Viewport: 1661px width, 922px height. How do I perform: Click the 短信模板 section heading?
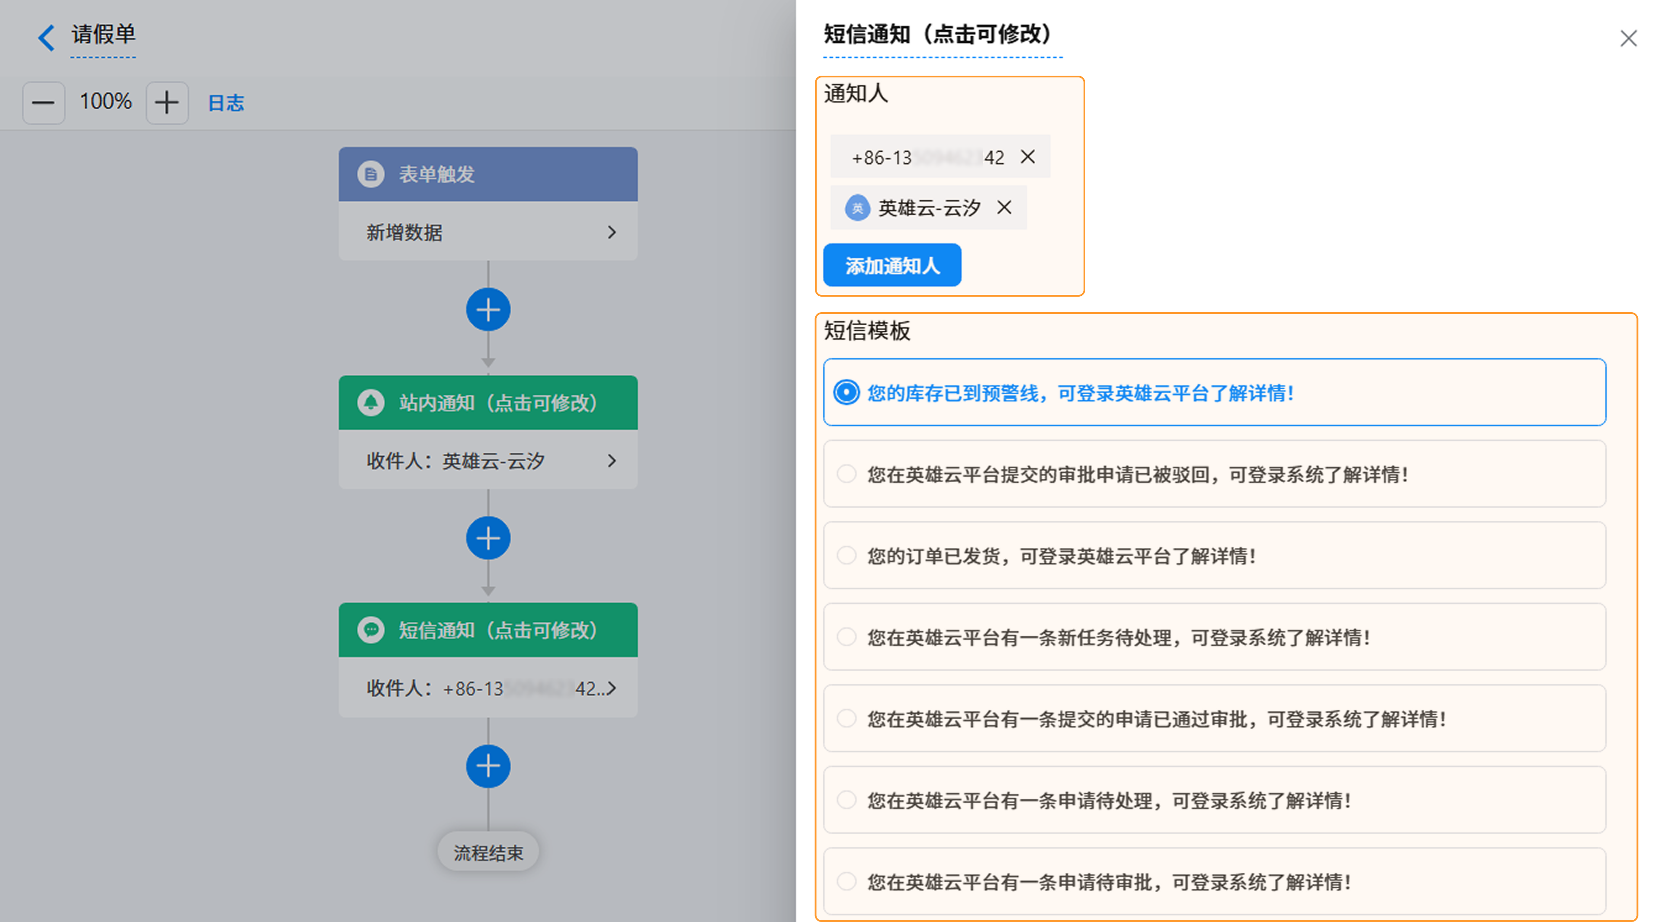[866, 330]
